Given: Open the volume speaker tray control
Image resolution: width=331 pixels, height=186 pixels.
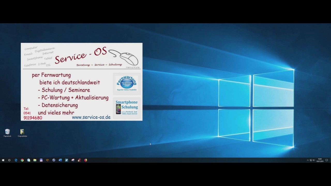Looking at the screenshot, I should [314, 160].
